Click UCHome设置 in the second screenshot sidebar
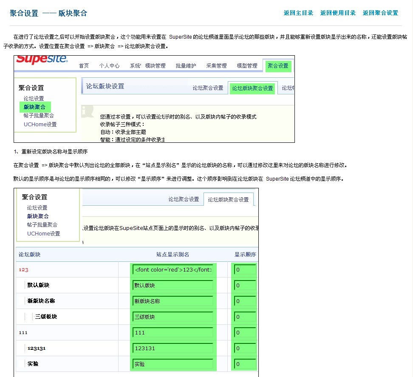 pos(43,233)
